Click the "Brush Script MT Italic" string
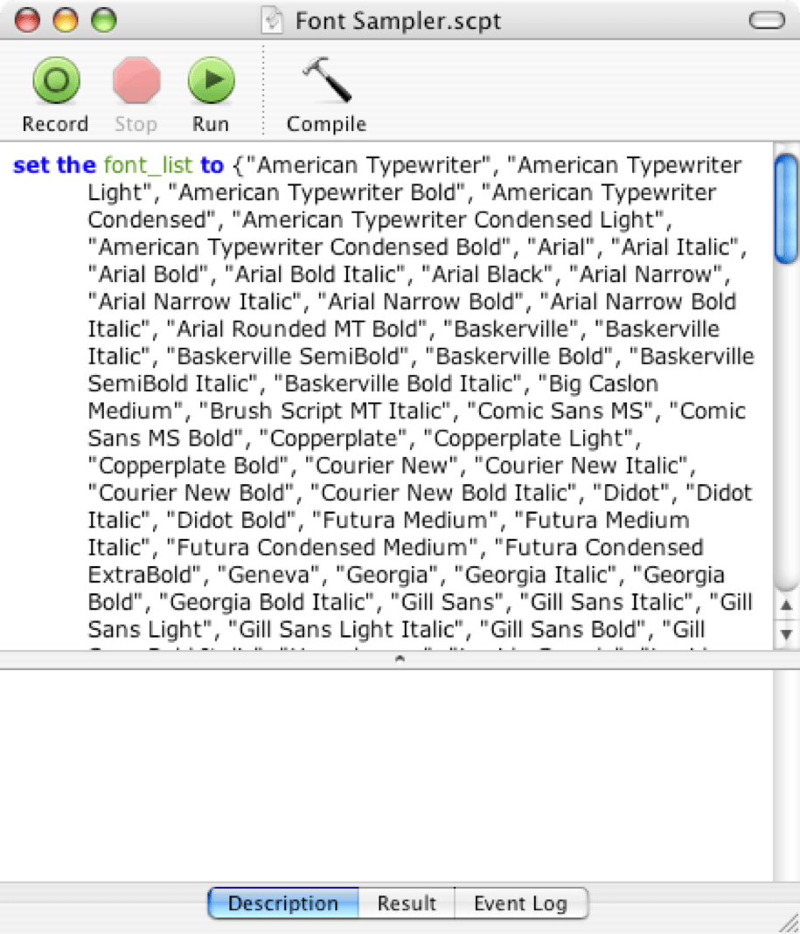The width and height of the screenshot is (800, 934). click(x=324, y=411)
